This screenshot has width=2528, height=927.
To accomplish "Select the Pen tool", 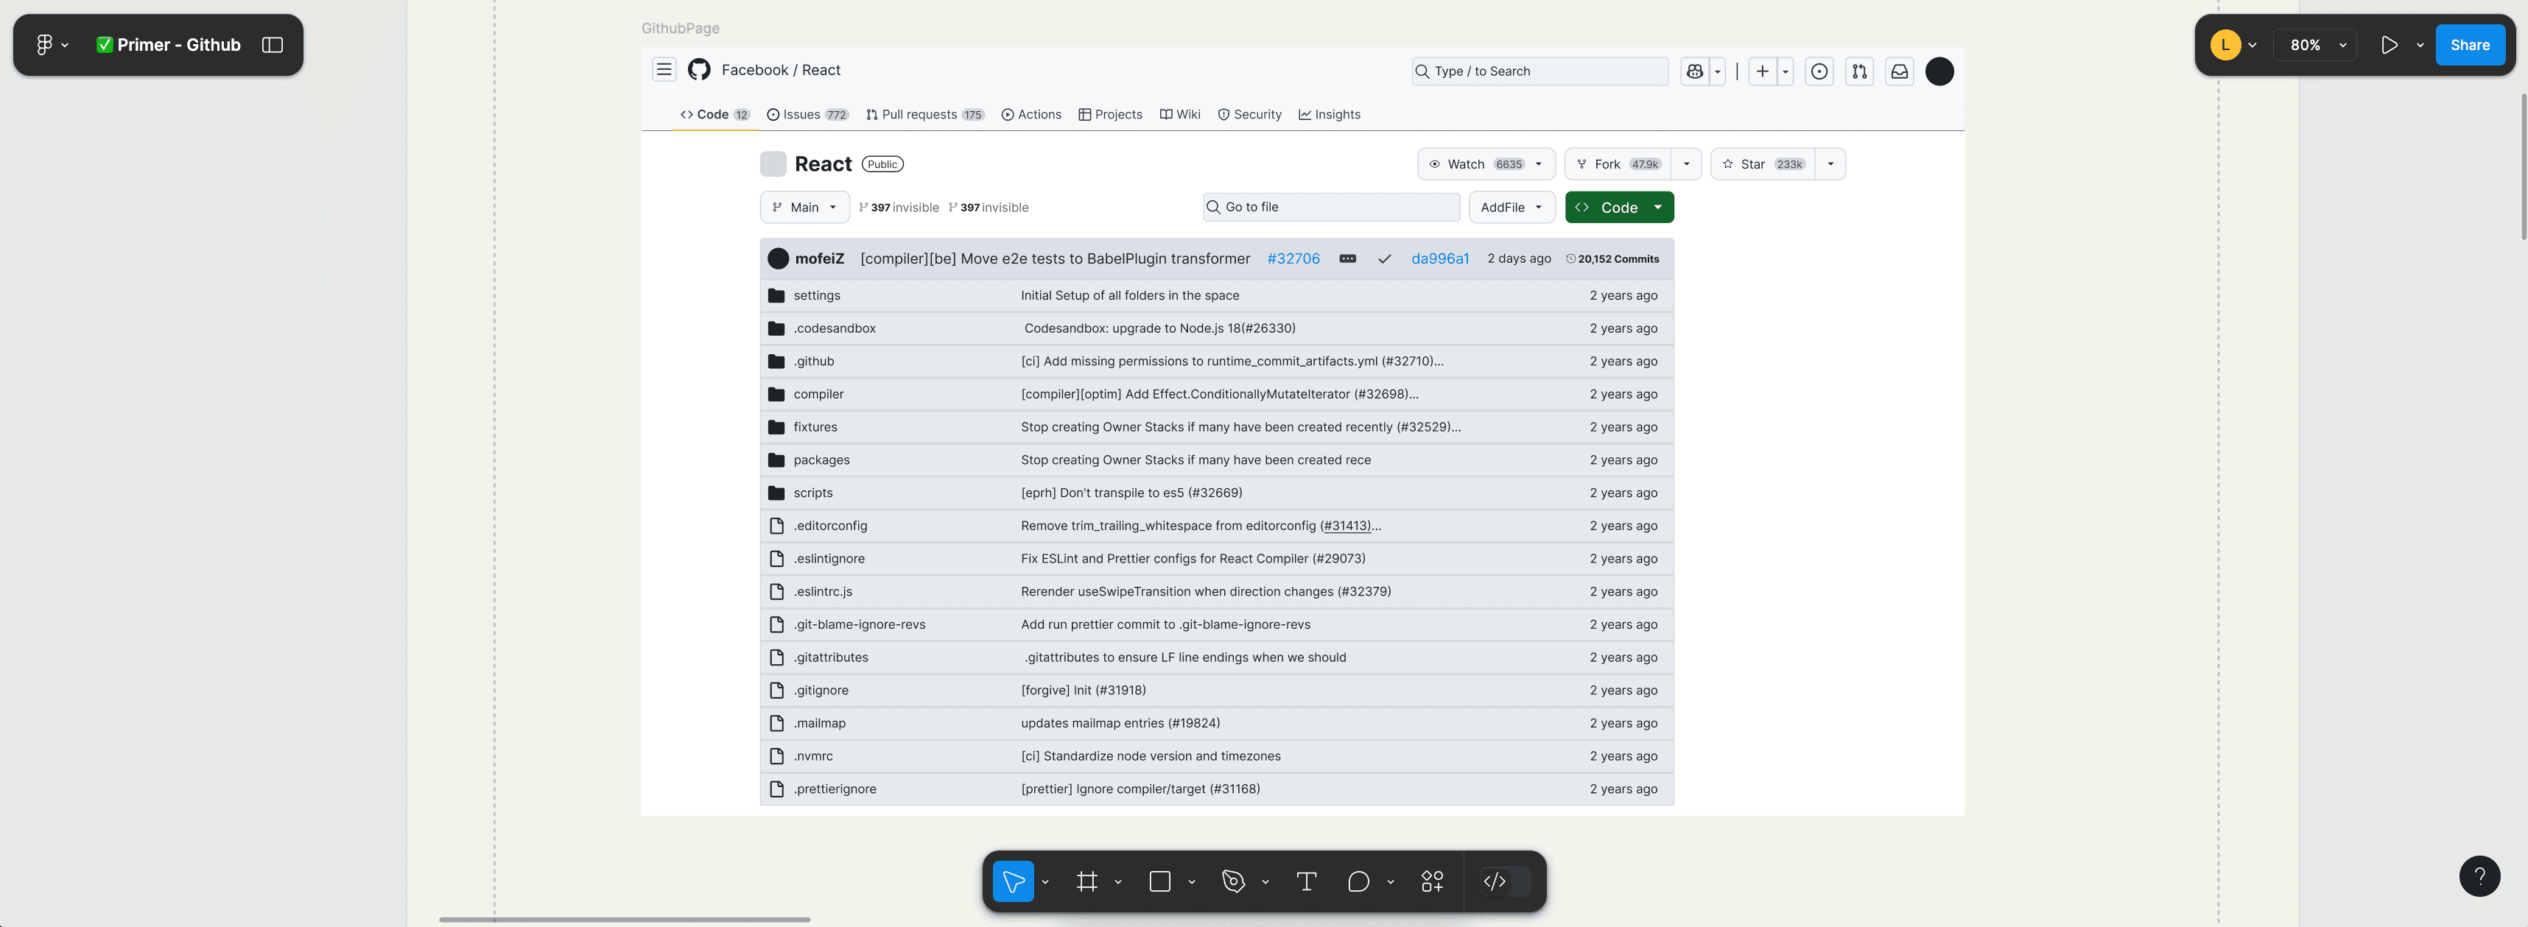I will [x=1232, y=881].
